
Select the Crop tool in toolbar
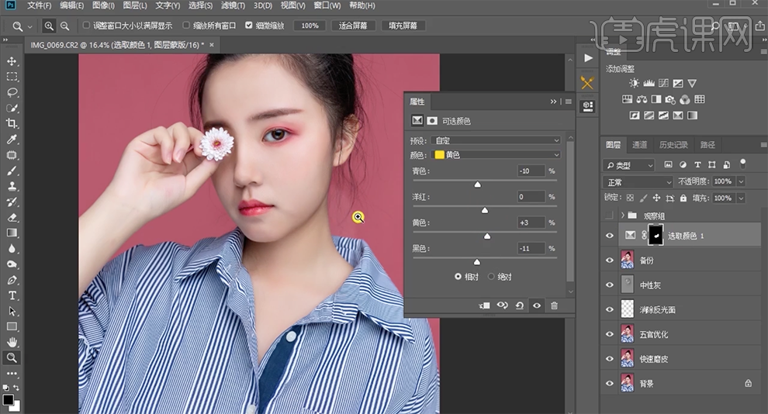click(x=12, y=123)
